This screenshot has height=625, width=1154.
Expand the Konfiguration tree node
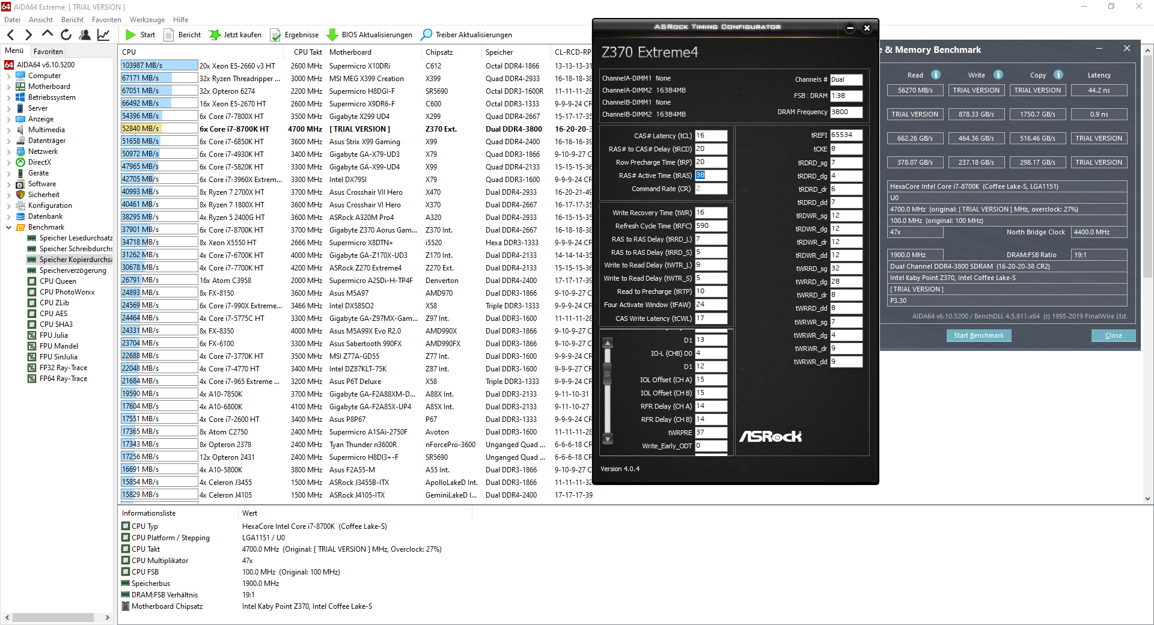(8, 206)
